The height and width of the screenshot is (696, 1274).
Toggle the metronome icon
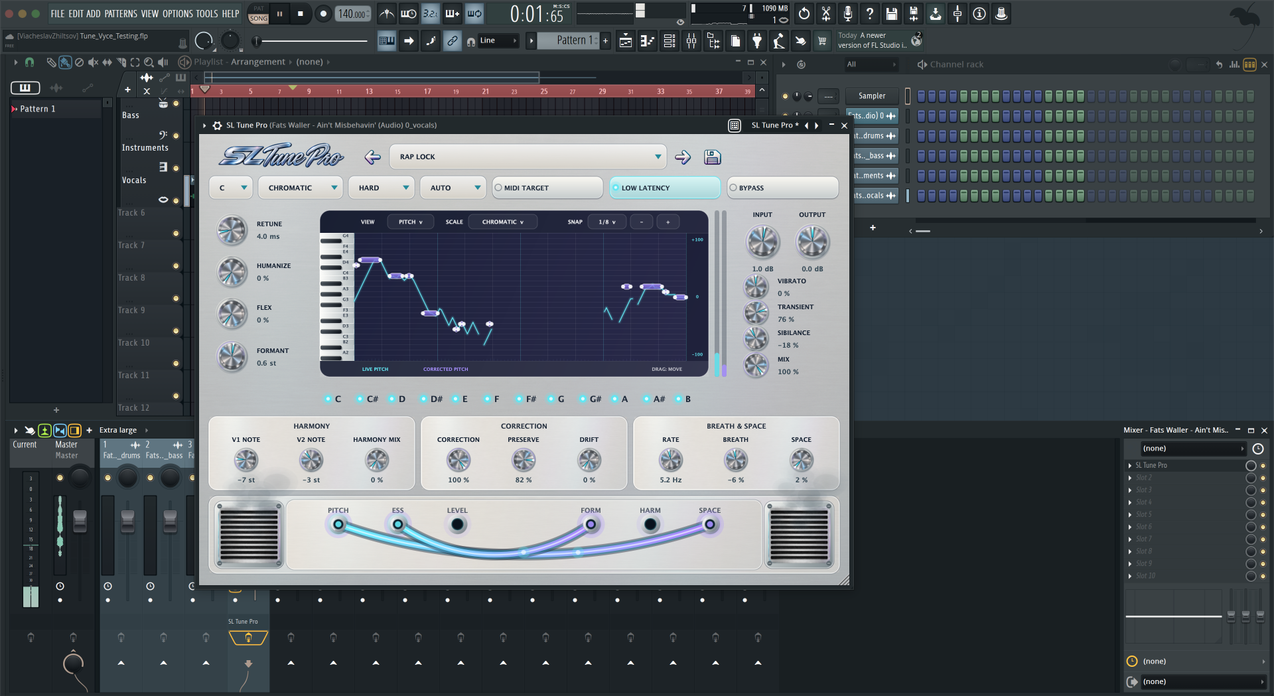[x=386, y=13]
